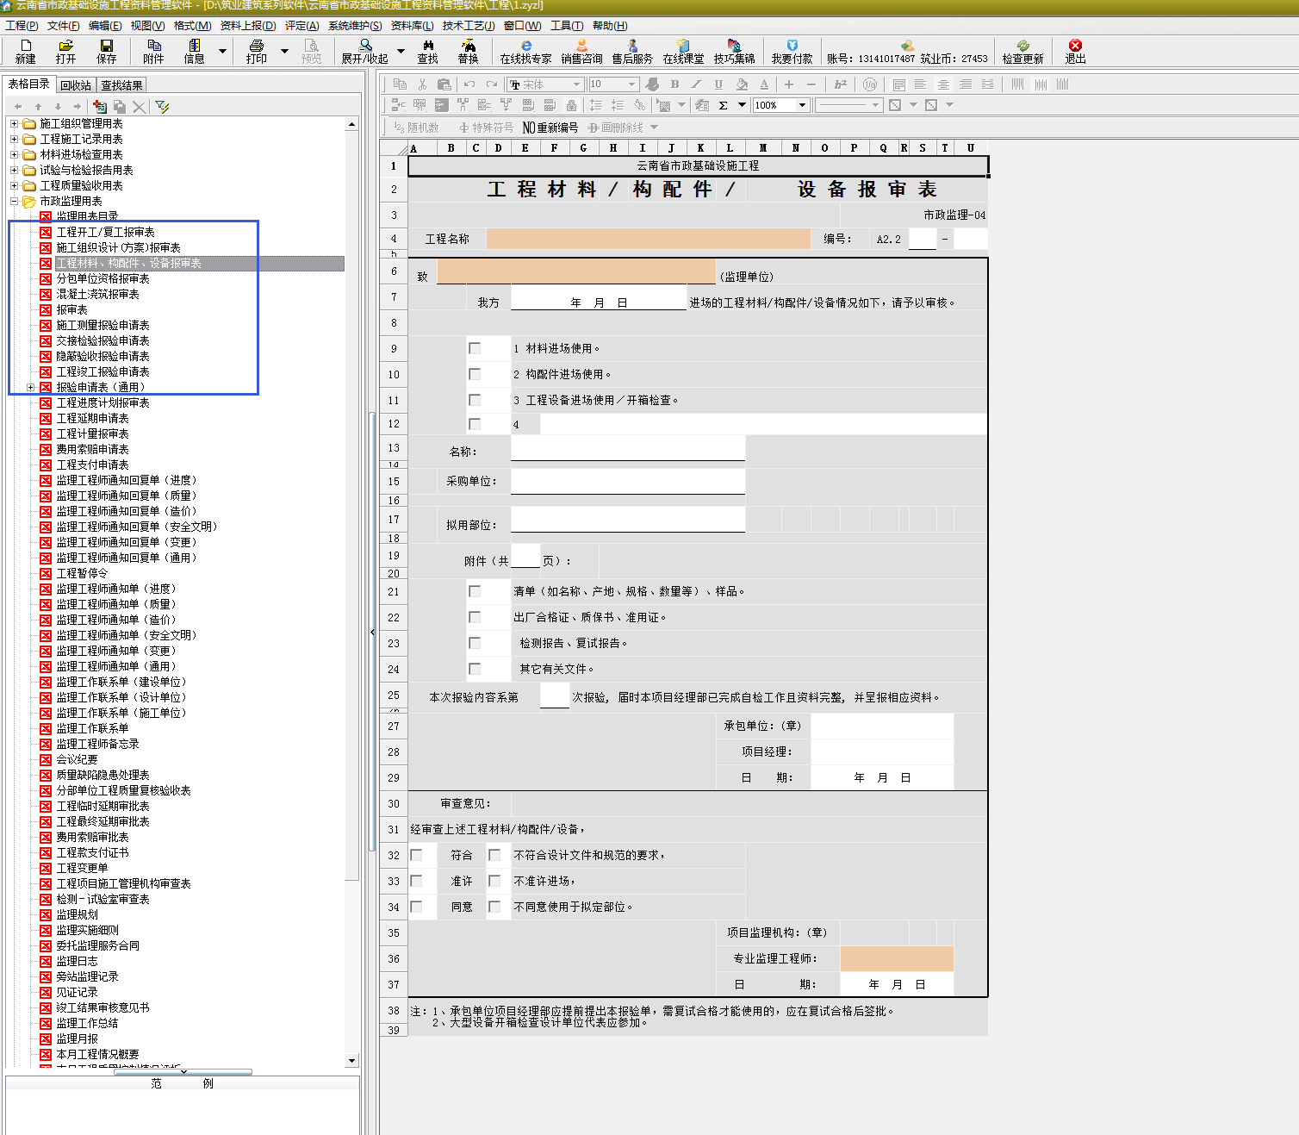Image resolution: width=1299 pixels, height=1135 pixels.
Task: Click the Underline formatting icon
Action: click(718, 84)
